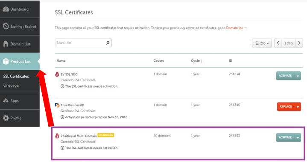Click the 3 OF 5 page indicator
Viewport: 307px width, 162px height.
(x=288, y=43)
